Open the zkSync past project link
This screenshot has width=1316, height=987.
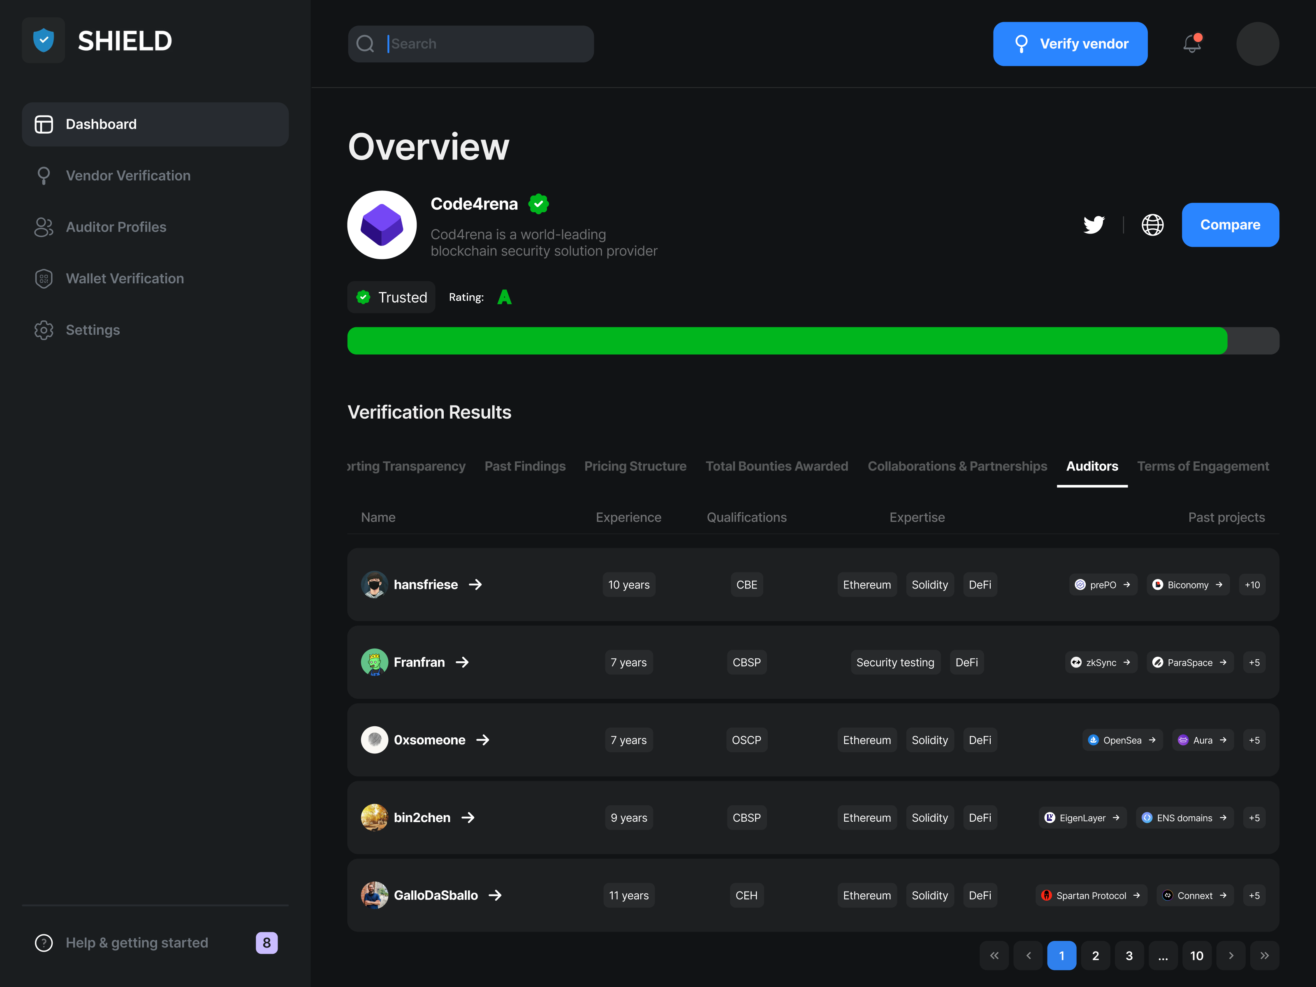point(1101,663)
